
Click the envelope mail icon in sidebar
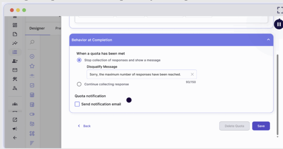click(15, 70)
